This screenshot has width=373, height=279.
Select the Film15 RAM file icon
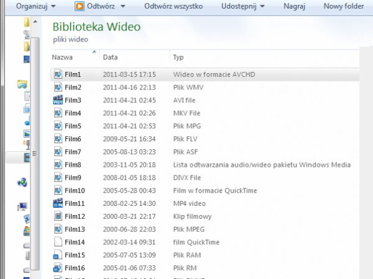pos(58,255)
